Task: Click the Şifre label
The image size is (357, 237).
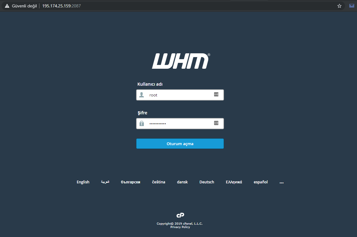Action: click(142, 113)
